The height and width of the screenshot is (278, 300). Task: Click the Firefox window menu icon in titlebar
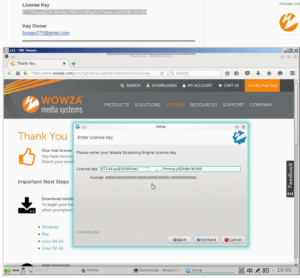[7, 56]
